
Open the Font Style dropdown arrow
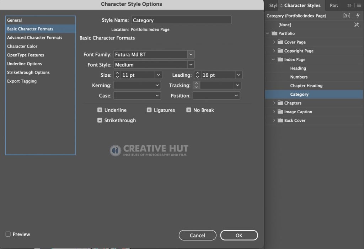click(191, 65)
